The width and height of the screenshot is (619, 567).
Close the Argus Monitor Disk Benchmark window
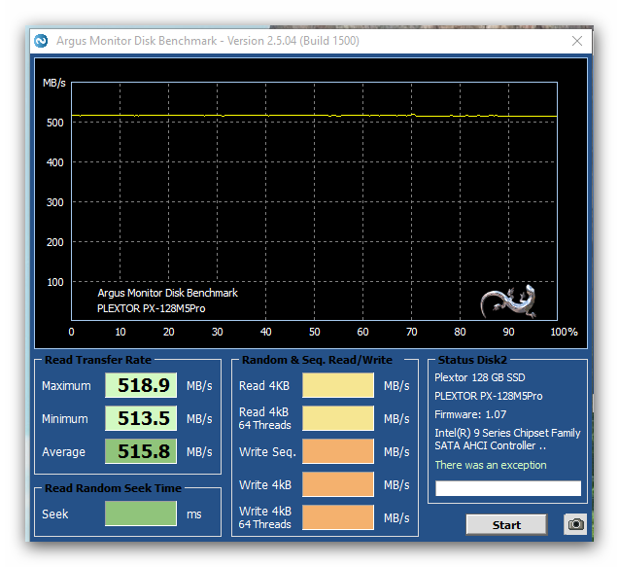pos(577,41)
